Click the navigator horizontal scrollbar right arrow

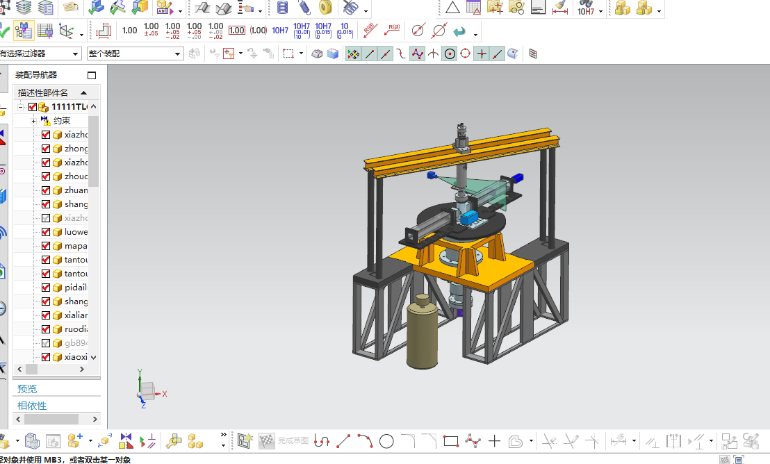[81, 369]
